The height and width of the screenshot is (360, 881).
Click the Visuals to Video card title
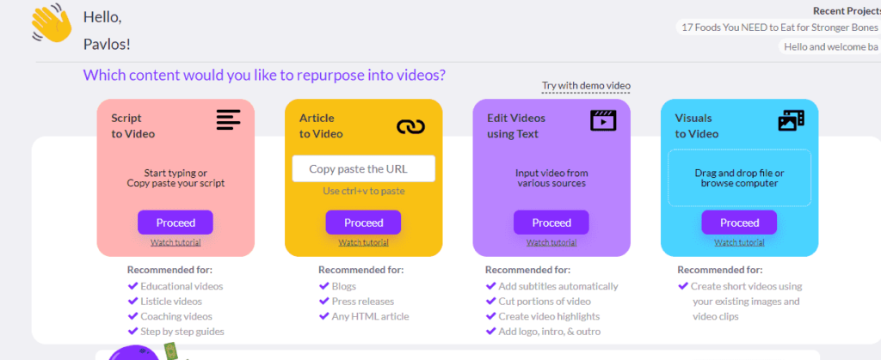[697, 125]
